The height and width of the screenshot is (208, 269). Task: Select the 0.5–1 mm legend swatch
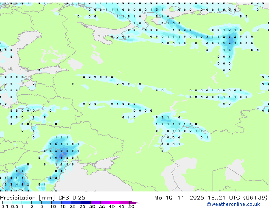[x=17, y=202]
